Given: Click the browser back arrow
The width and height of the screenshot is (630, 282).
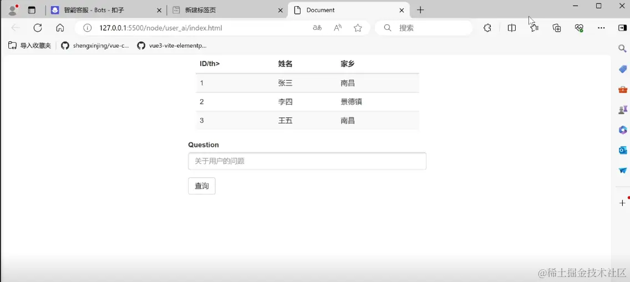Looking at the screenshot, I should click(x=16, y=28).
